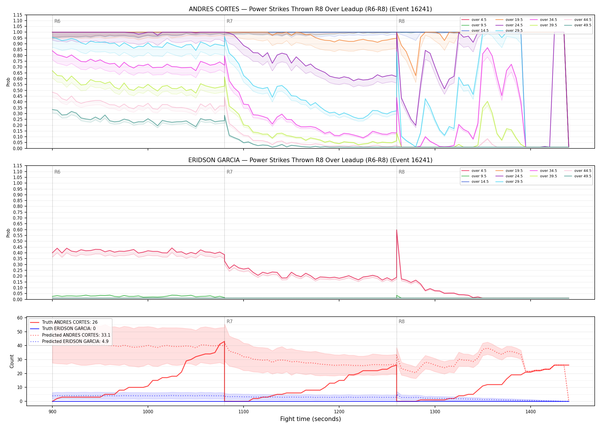The image size is (601, 429).
Task: Click the 900 x-axis tick label
Action: (52, 412)
